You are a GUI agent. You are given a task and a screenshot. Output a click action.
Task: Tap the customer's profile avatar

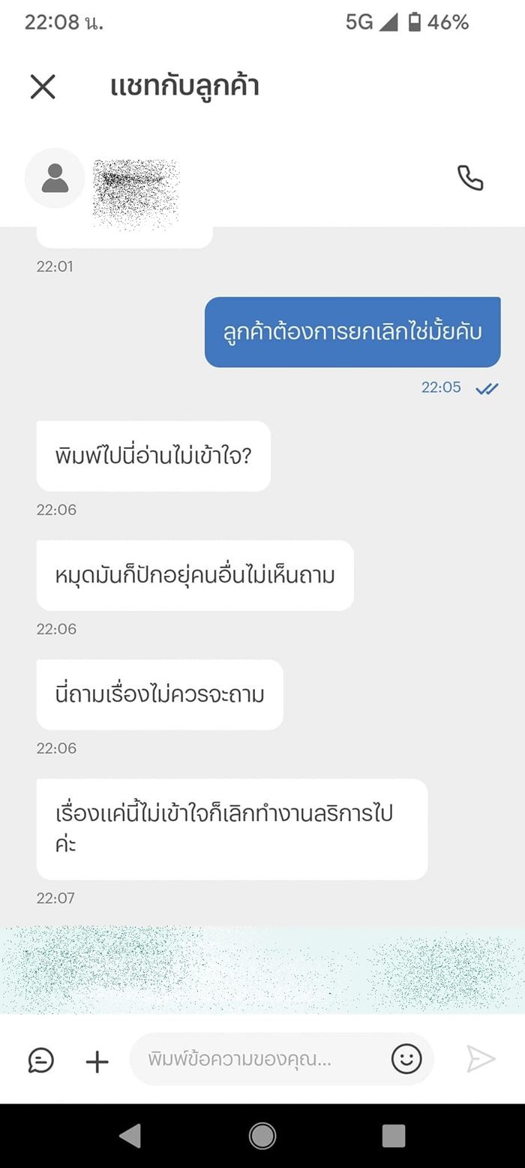point(55,180)
